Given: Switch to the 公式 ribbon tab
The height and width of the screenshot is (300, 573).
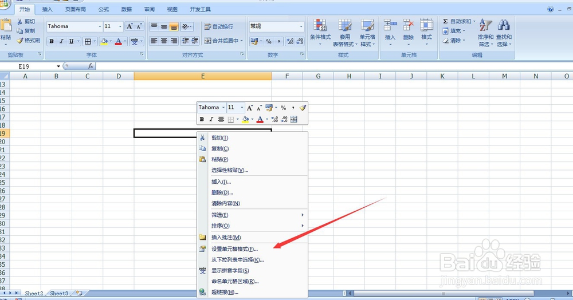Looking at the screenshot, I should pyautogui.click(x=104, y=9).
